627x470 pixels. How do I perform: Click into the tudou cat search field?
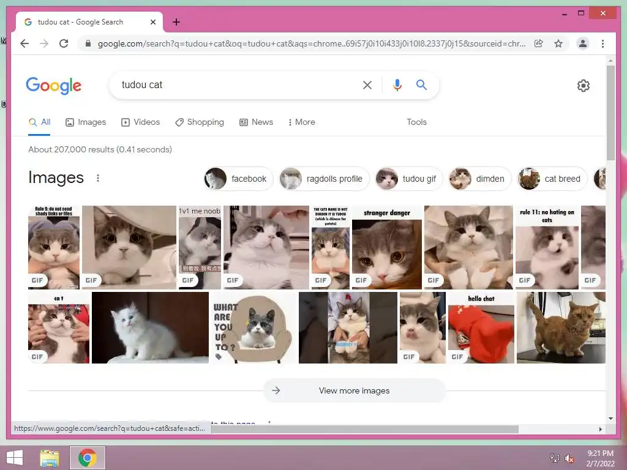coord(236,84)
